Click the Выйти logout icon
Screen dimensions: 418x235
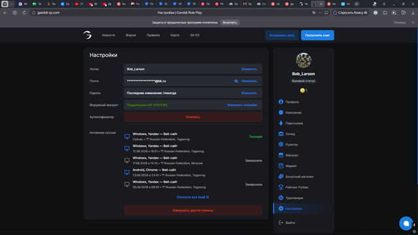pos(281,223)
